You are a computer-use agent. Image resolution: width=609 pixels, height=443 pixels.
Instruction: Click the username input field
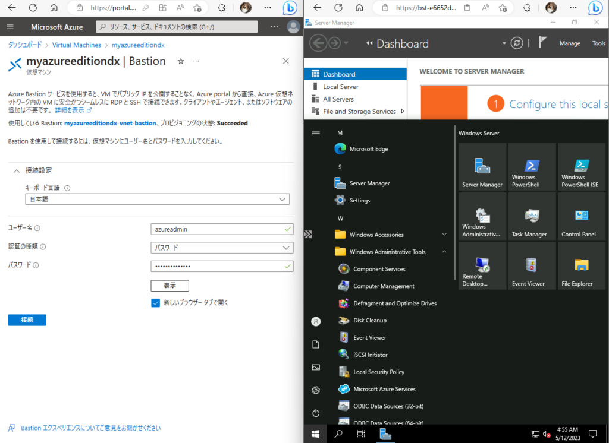pos(222,229)
